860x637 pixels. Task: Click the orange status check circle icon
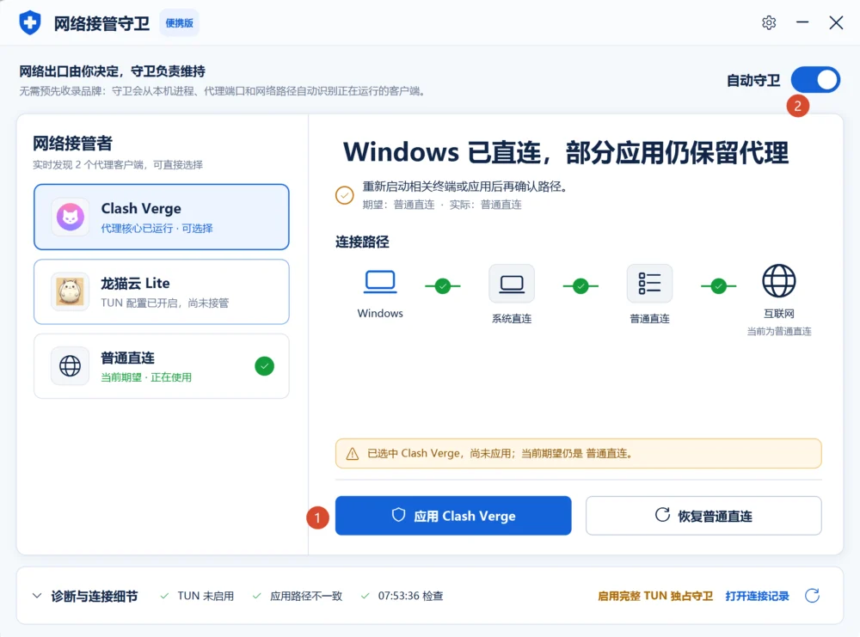[x=345, y=195]
